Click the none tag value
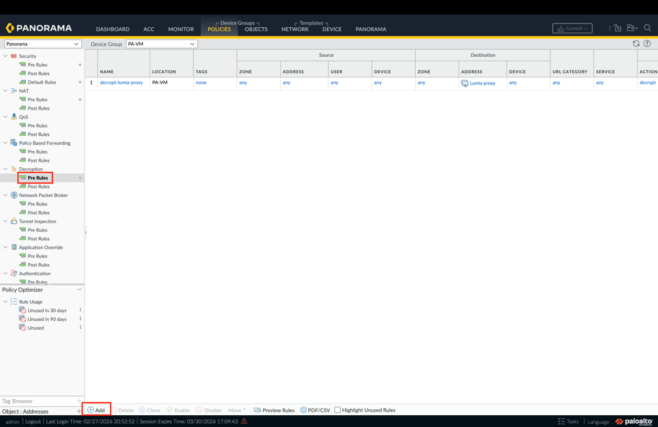658x427 pixels. tap(201, 82)
